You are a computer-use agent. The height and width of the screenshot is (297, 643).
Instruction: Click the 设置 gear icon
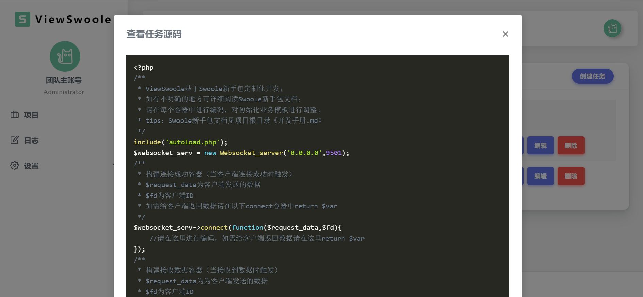pos(15,165)
